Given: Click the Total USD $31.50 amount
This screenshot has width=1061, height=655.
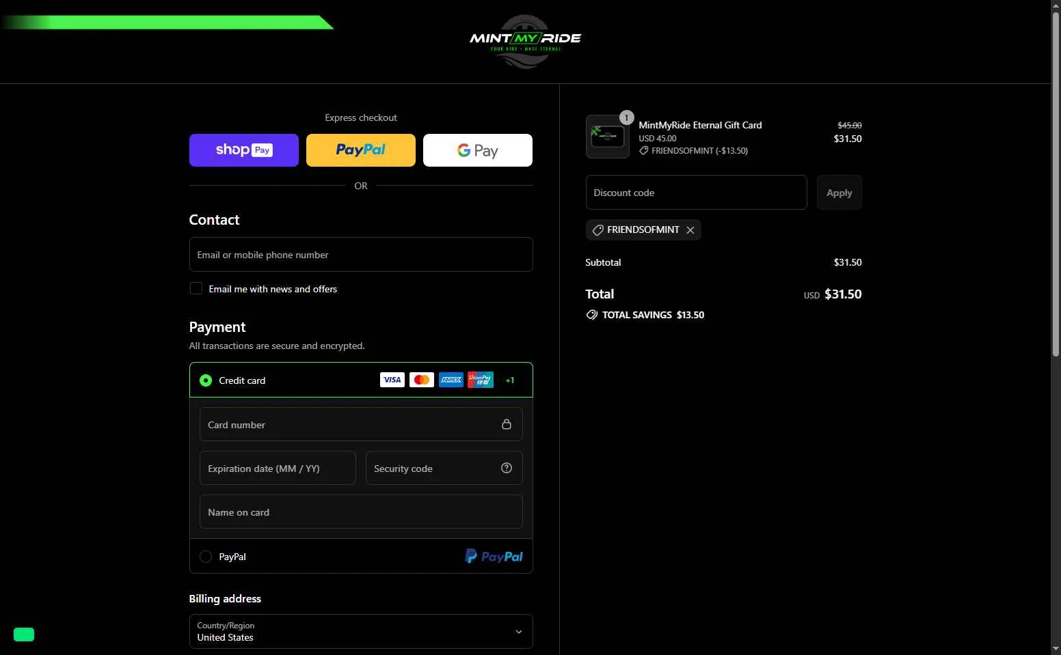Looking at the screenshot, I should 833,294.
